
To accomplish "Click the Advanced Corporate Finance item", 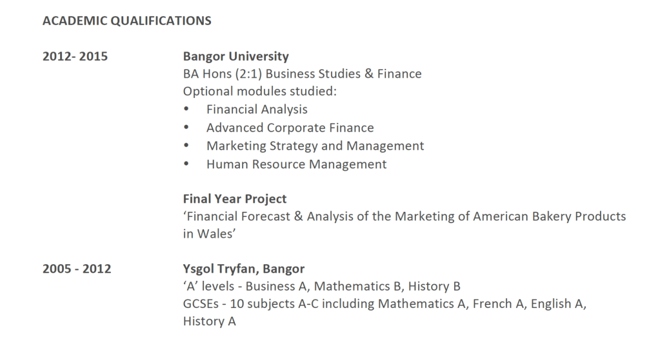I will point(290,128).
